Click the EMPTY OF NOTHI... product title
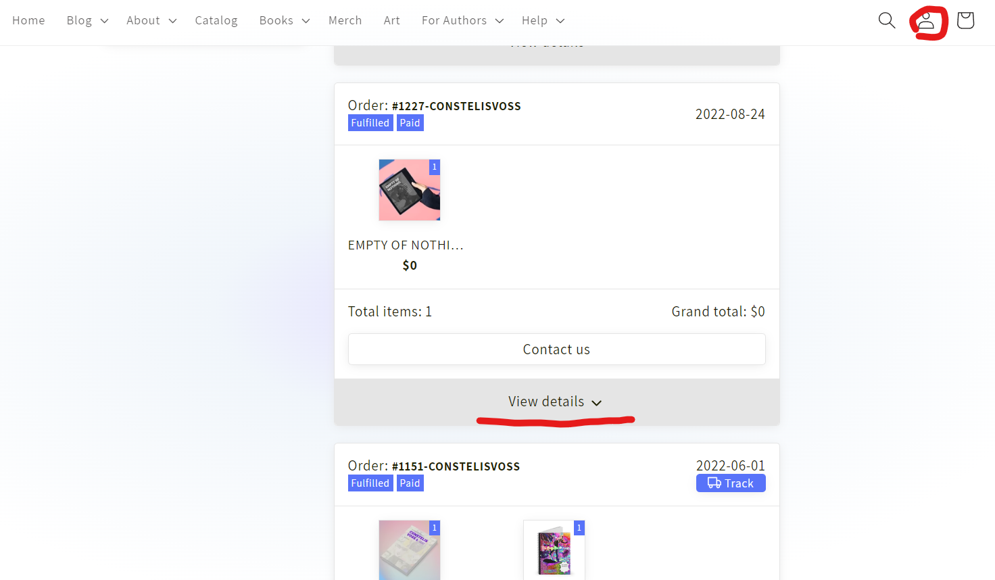 pos(406,245)
